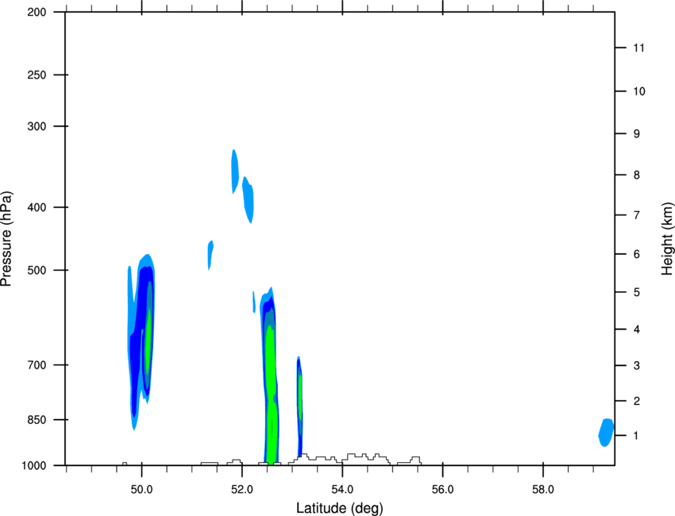Click the Height (km) axis title
Screen dimensions: 675x516
point(667,239)
